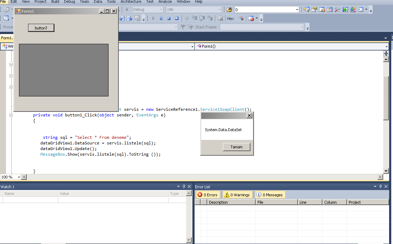
Task: Click the Restart debugging icon
Action: tap(177, 18)
